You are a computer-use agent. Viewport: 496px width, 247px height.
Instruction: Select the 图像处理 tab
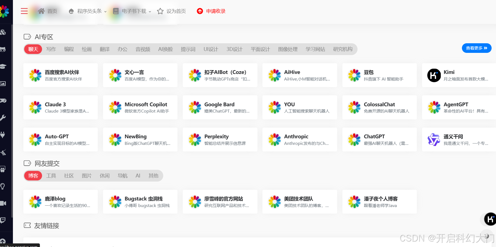[288, 49]
